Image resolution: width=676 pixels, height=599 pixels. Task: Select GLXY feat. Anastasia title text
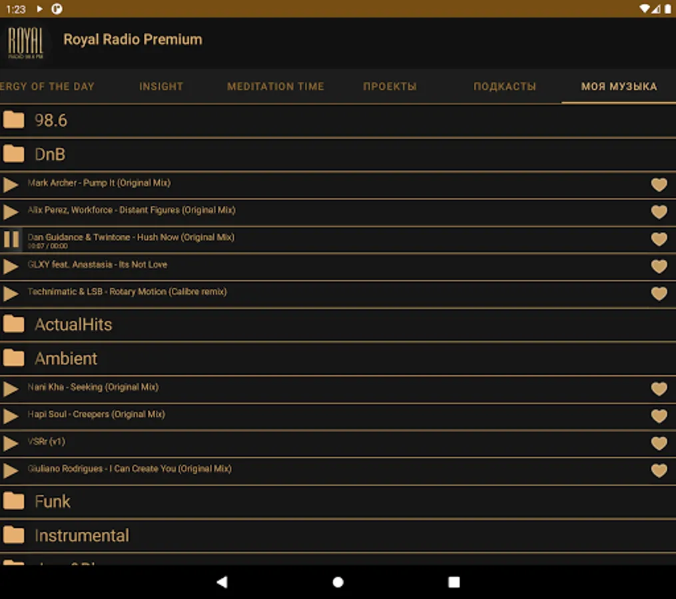(97, 265)
